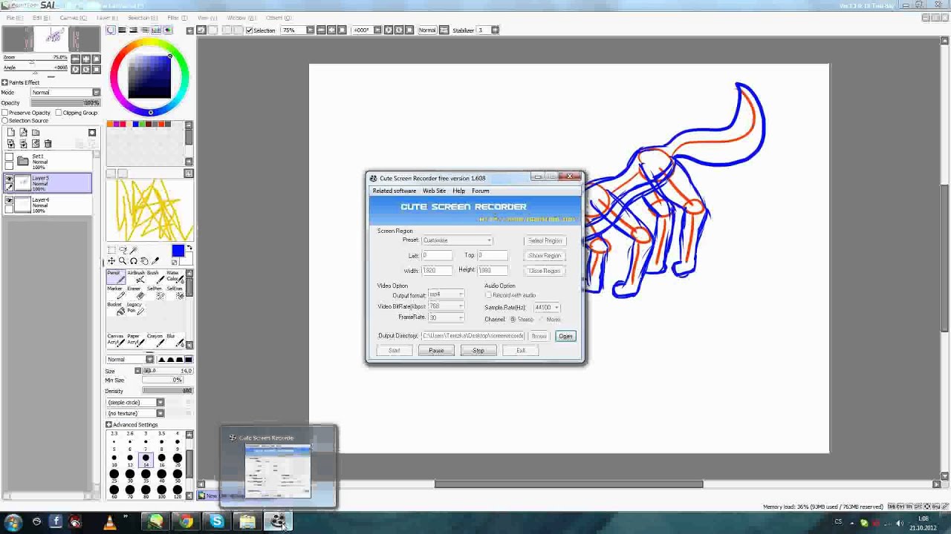Show the color wheel panel icon
The image size is (951, 534).
(x=111, y=30)
